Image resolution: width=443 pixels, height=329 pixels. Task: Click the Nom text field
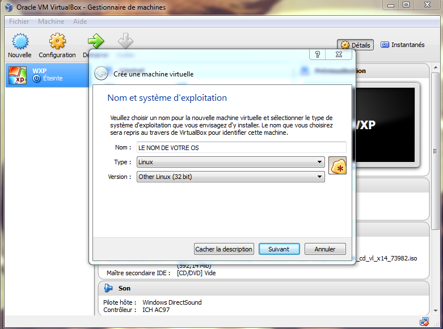(x=242, y=148)
